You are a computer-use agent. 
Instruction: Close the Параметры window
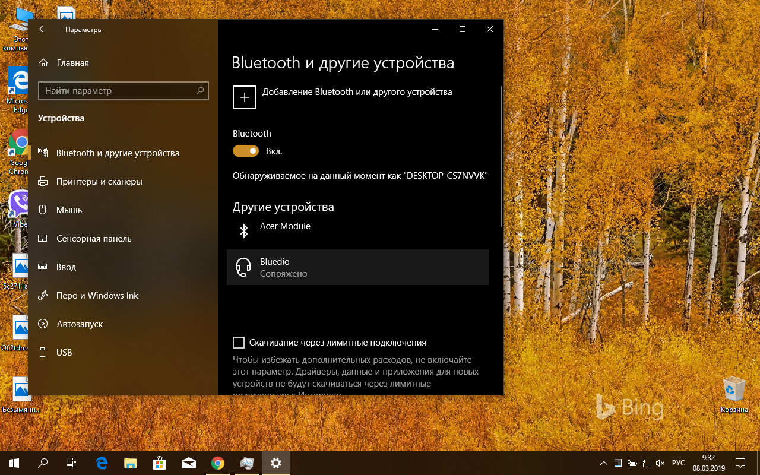[490, 29]
